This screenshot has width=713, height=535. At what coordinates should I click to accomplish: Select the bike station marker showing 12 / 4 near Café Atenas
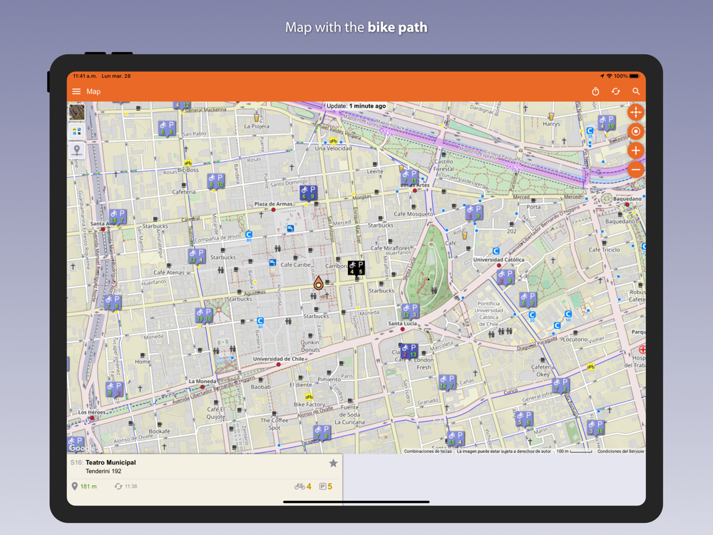tap(197, 256)
